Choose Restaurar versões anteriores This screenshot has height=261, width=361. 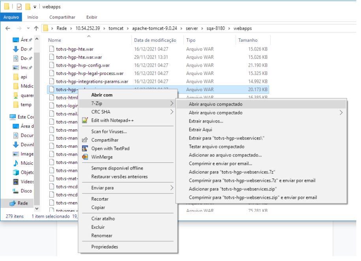pyautogui.click(x=128, y=177)
